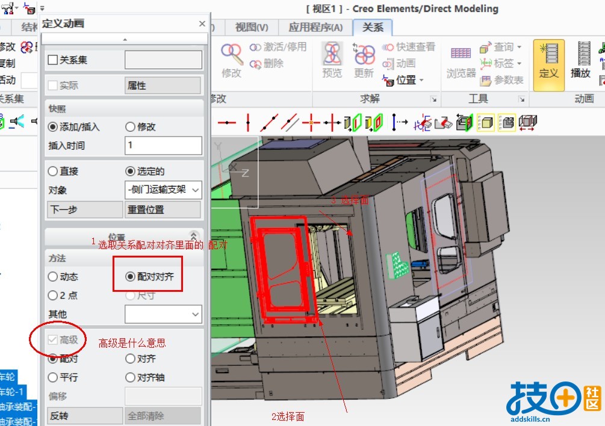Select the 修改 snapshot radio button
This screenshot has width=605, height=426.
tap(131, 127)
